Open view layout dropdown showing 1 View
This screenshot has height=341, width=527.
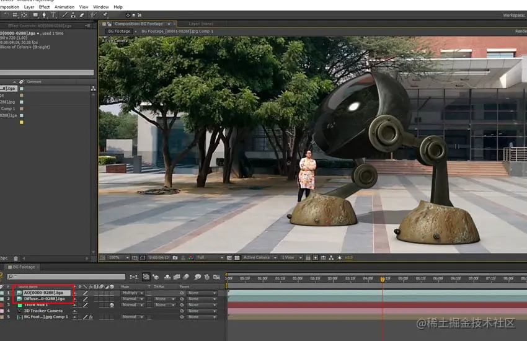click(292, 258)
